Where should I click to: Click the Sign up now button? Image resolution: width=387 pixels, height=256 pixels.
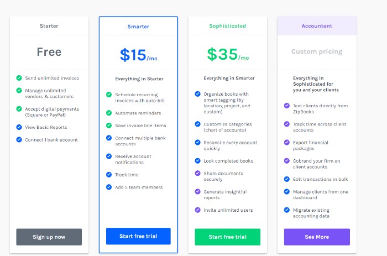[x=49, y=237]
